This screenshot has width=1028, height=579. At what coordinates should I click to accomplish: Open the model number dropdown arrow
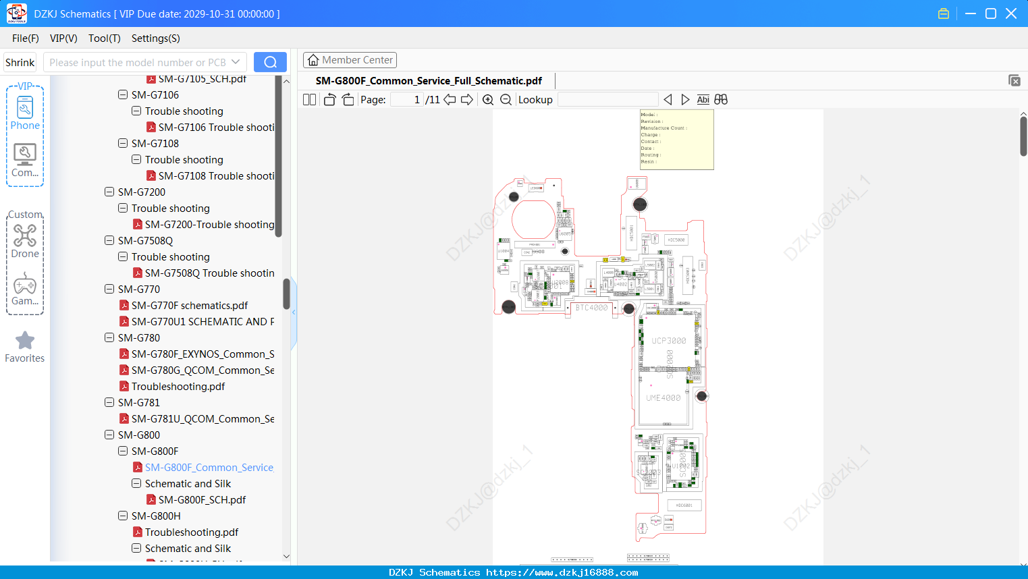pyautogui.click(x=236, y=62)
